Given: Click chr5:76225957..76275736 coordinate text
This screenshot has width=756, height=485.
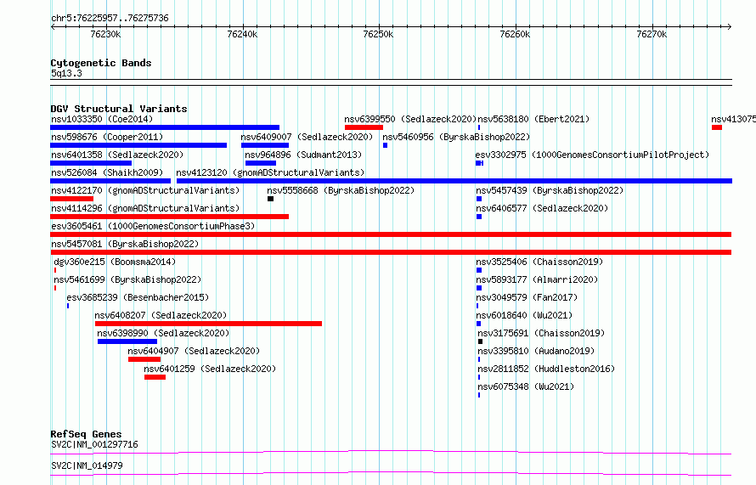Looking at the screenshot, I should pyautogui.click(x=110, y=18).
